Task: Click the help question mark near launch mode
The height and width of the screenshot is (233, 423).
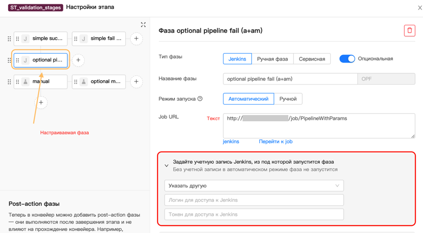Action: (200, 99)
